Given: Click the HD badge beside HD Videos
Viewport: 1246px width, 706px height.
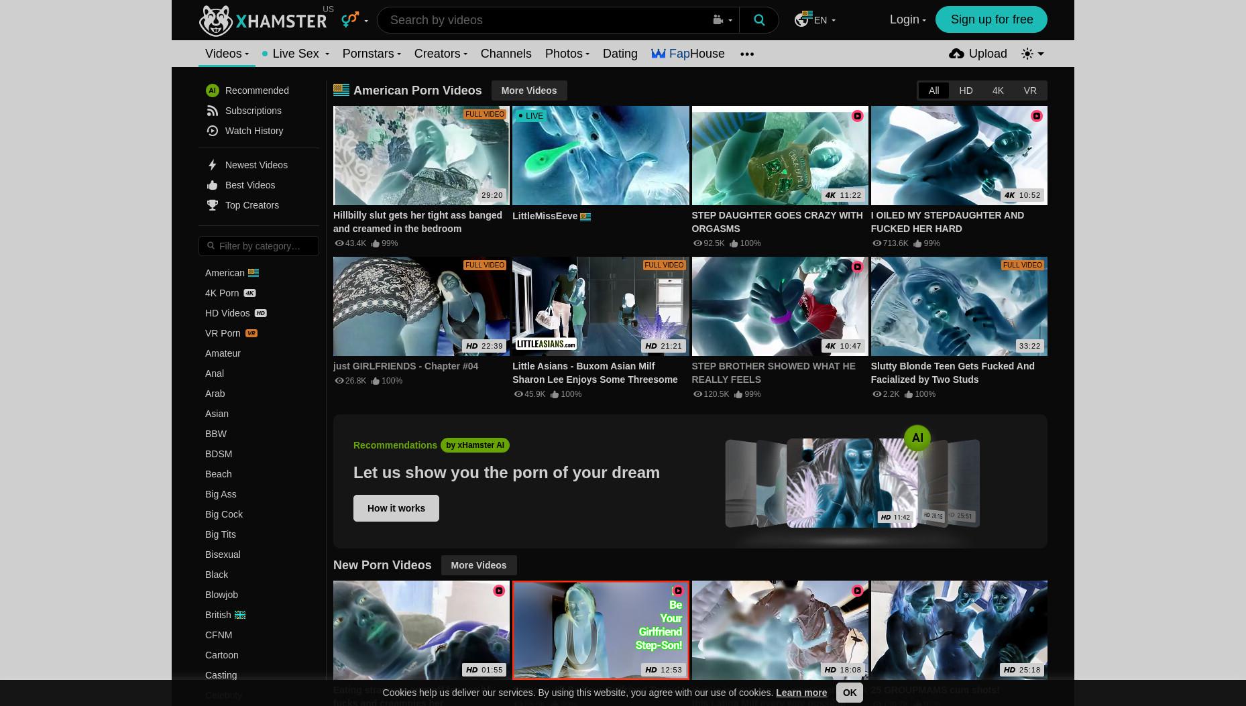Looking at the screenshot, I should (261, 313).
